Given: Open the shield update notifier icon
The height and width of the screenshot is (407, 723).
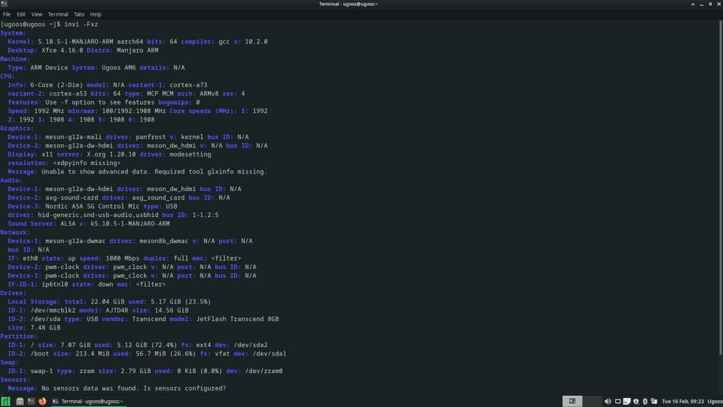Looking at the screenshot, I should [x=635, y=401].
